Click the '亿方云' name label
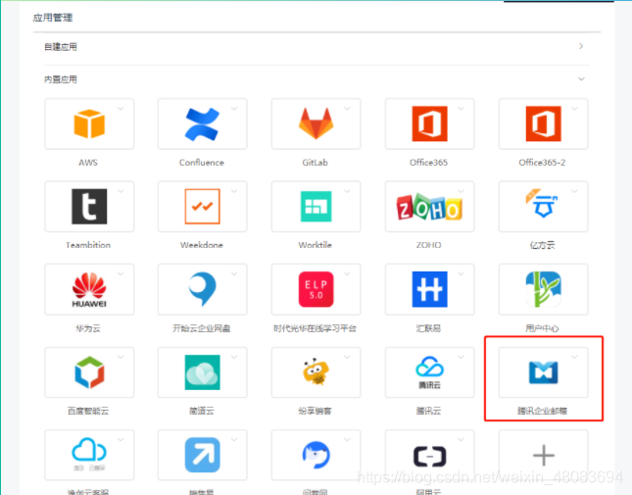 (x=543, y=245)
